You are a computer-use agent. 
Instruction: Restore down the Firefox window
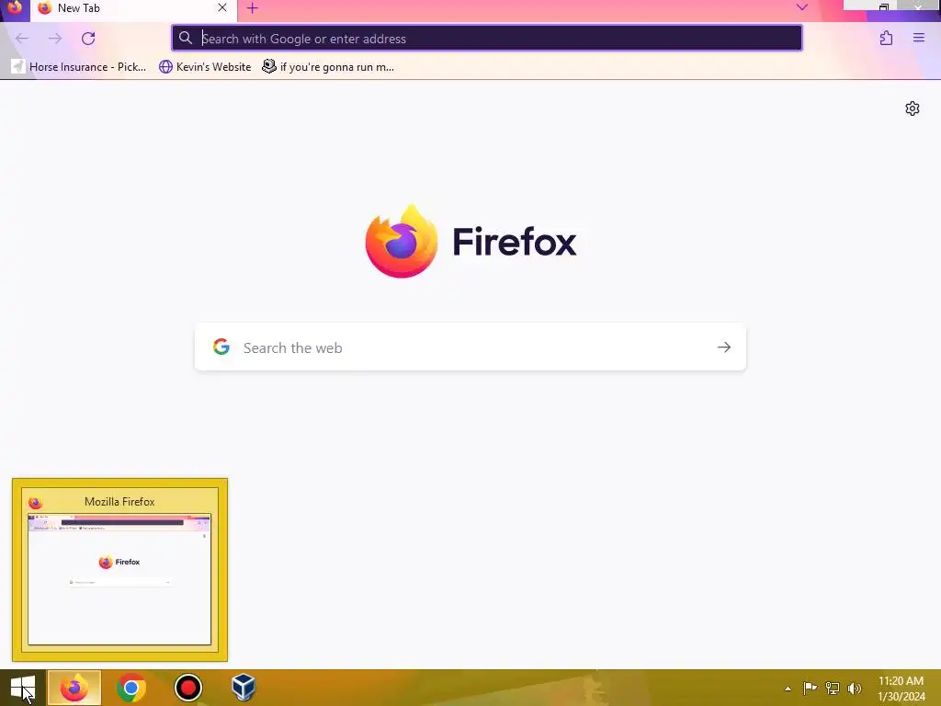(x=884, y=7)
